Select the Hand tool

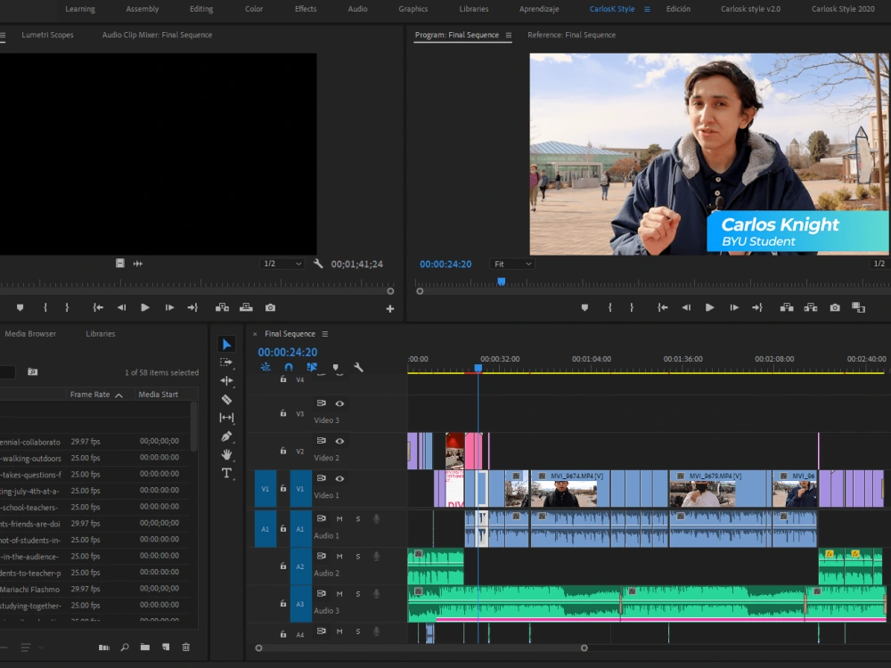226,454
